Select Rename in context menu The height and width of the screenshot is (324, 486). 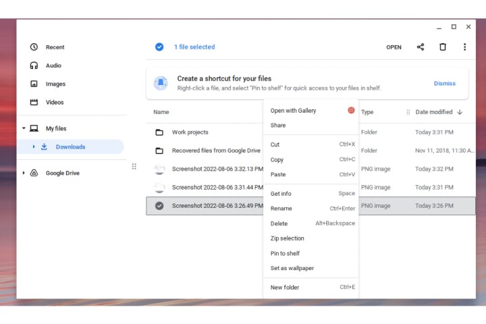(x=311, y=209)
